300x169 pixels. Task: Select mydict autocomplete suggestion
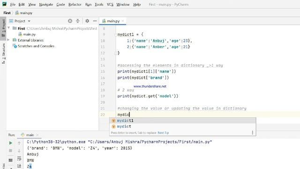(x=182, y=126)
